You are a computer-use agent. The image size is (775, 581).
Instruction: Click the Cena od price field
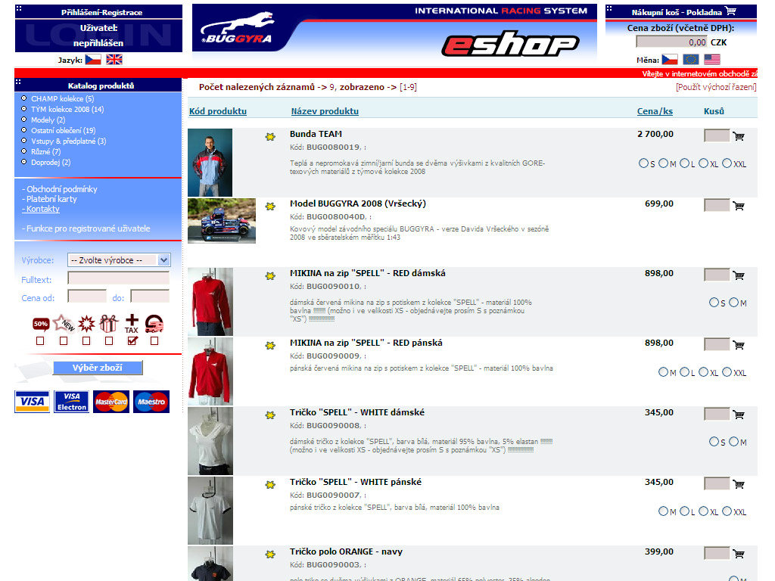[x=87, y=297]
